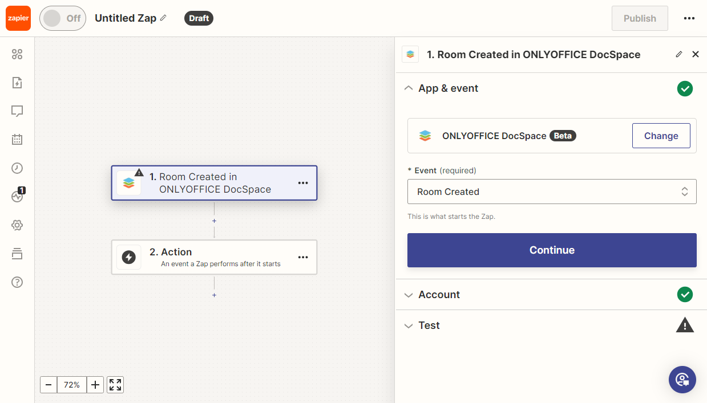Viewport: 707px width, 403px height.
Task: Expand the Account section
Action: 439,295
